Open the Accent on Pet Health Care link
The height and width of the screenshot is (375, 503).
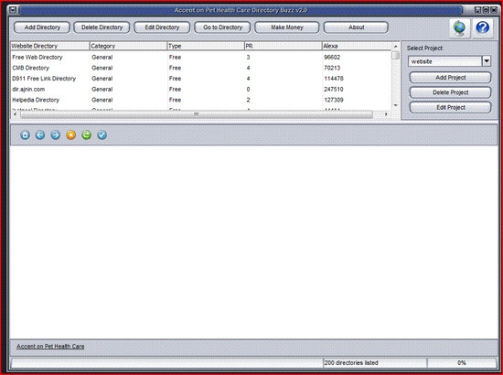coord(50,347)
